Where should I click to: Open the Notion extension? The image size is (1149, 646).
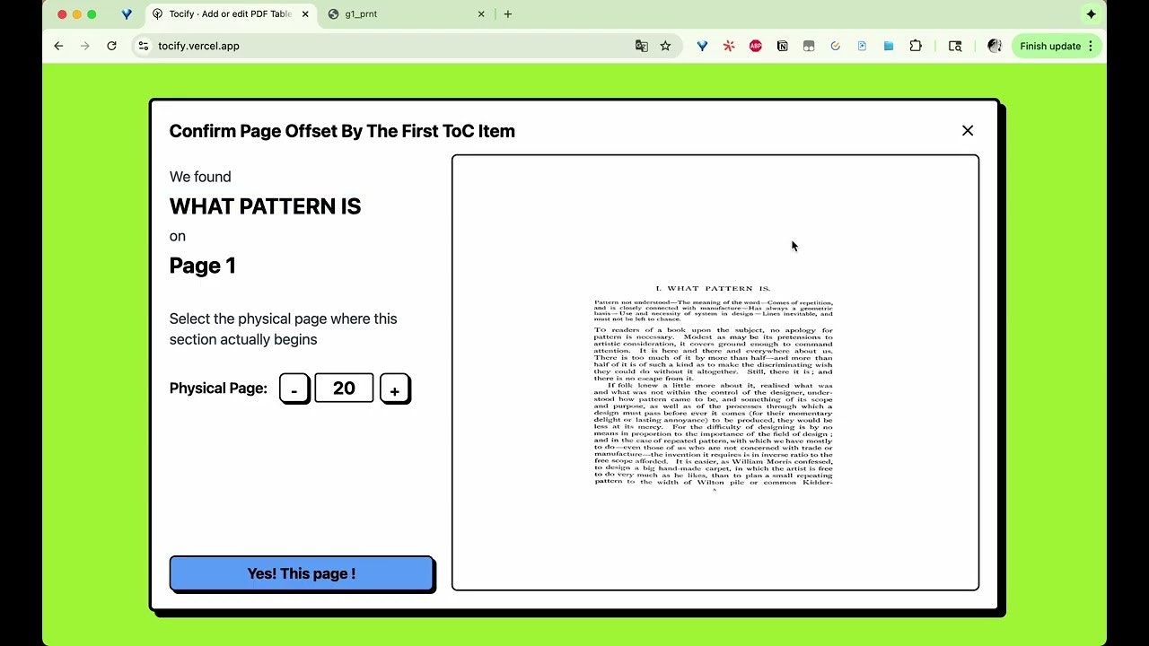pos(782,46)
